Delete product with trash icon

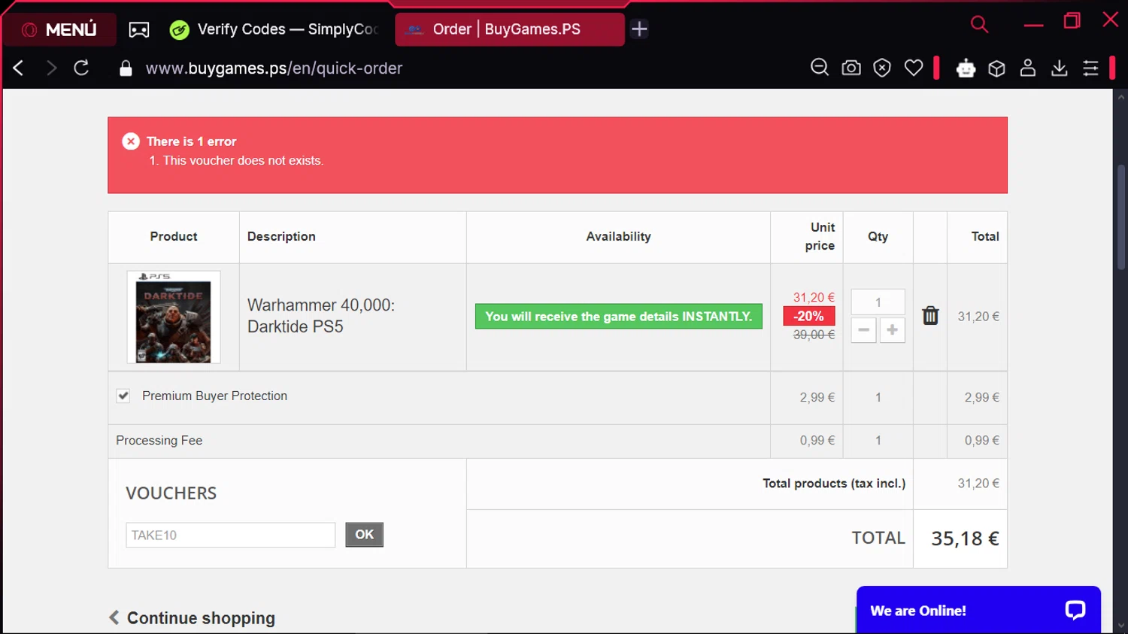(930, 315)
